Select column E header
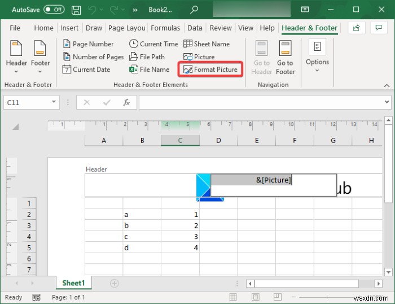 (x=256, y=141)
